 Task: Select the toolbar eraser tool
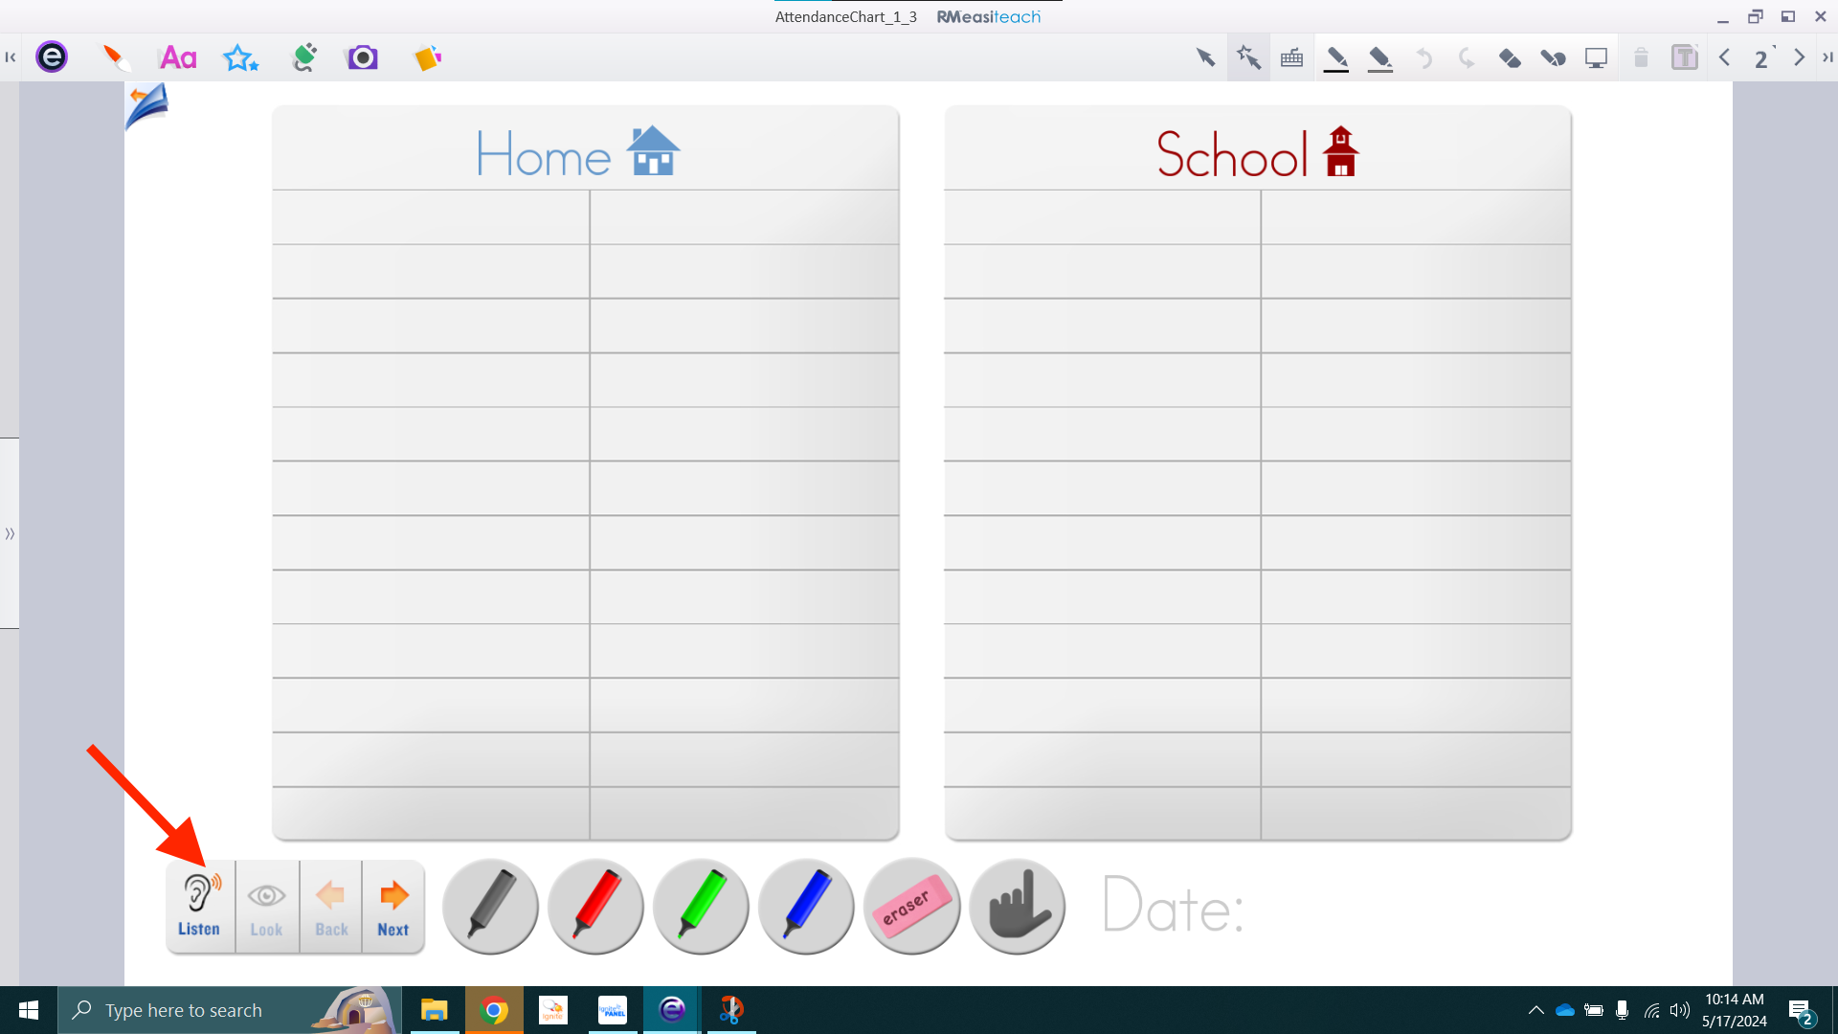coord(1510,57)
